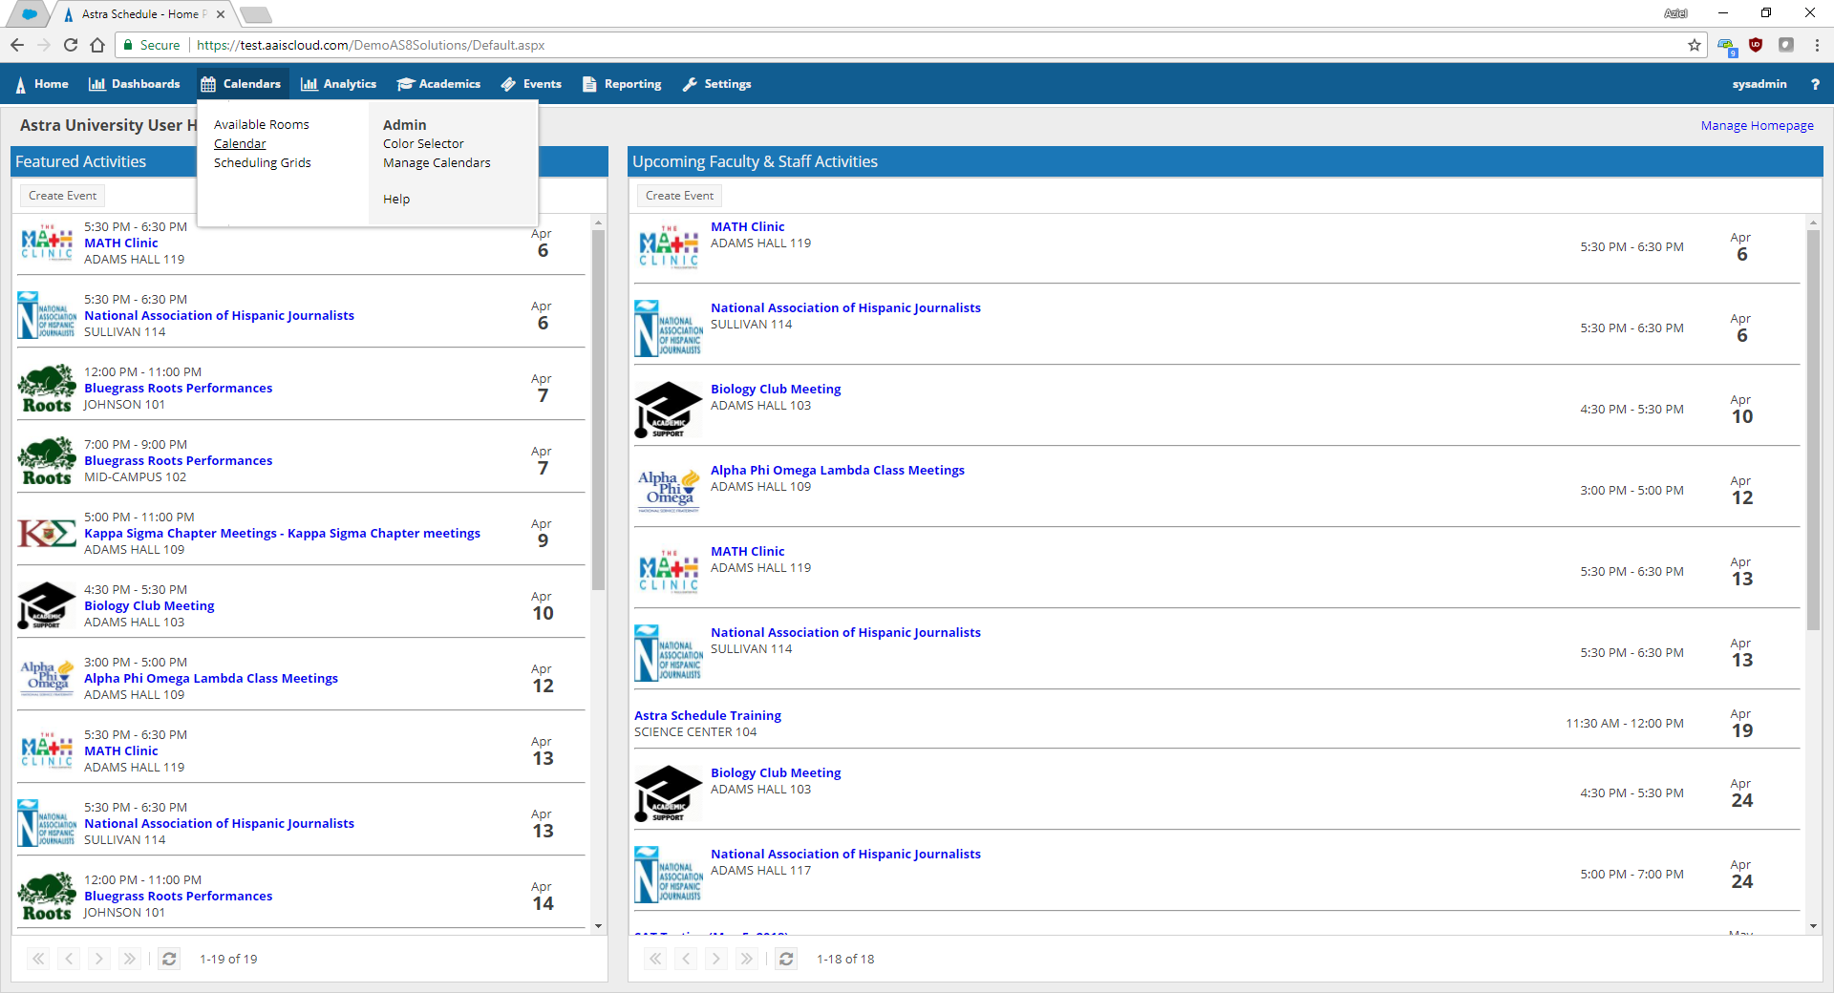The height and width of the screenshot is (993, 1834).
Task: Click scroll-down arrow in Faculty & Staff list
Action: pyautogui.click(x=1813, y=925)
